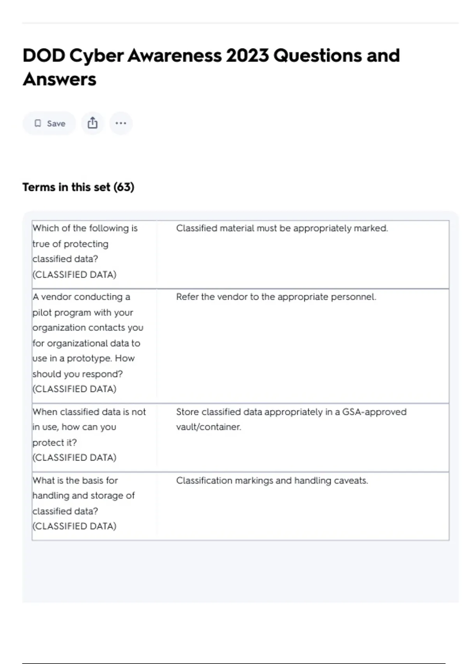Select the vendor pilot program question text
This screenshot has width=468, height=664.
point(87,335)
